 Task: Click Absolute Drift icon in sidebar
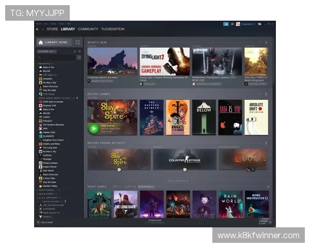click(x=40, y=105)
